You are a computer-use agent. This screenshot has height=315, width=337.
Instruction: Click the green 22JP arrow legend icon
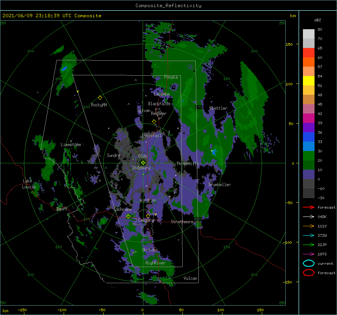pos(309,245)
